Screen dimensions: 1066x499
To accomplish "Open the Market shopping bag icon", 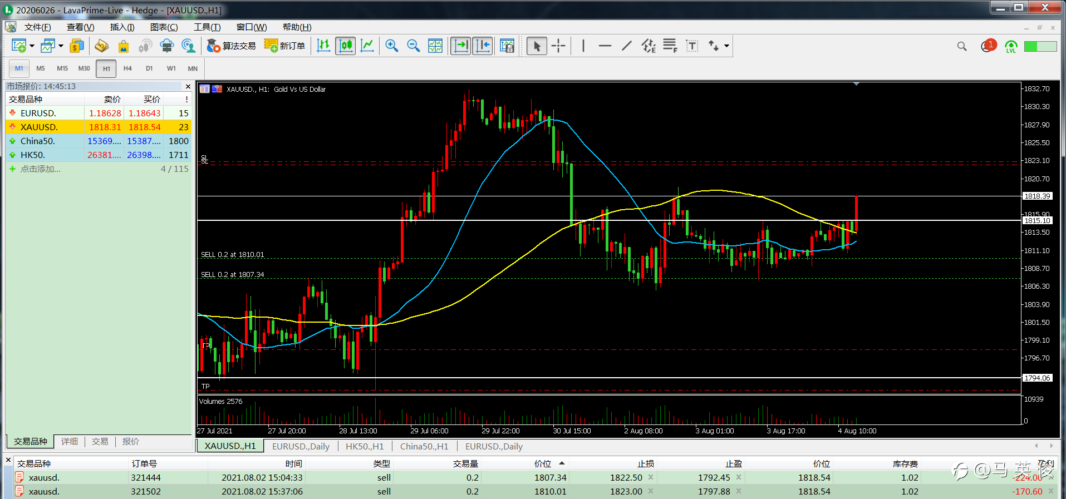I will 123,46.
